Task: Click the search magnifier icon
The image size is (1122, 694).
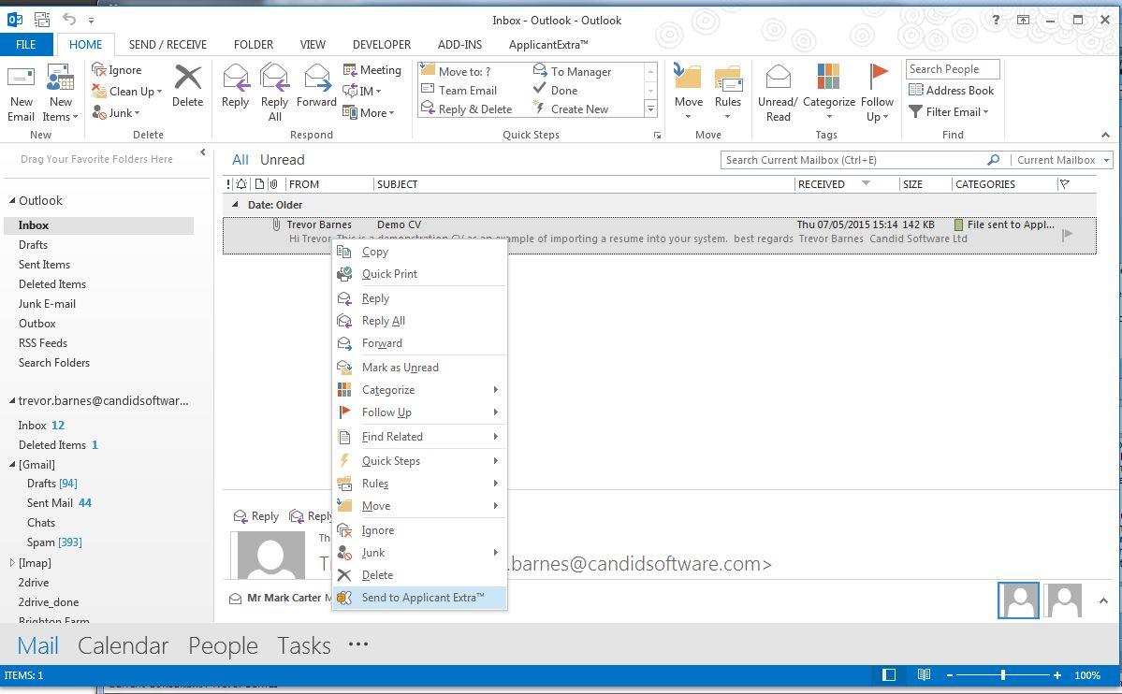Action: point(993,160)
